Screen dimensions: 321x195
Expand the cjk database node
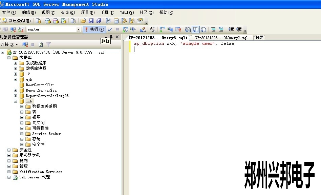pos(16,79)
